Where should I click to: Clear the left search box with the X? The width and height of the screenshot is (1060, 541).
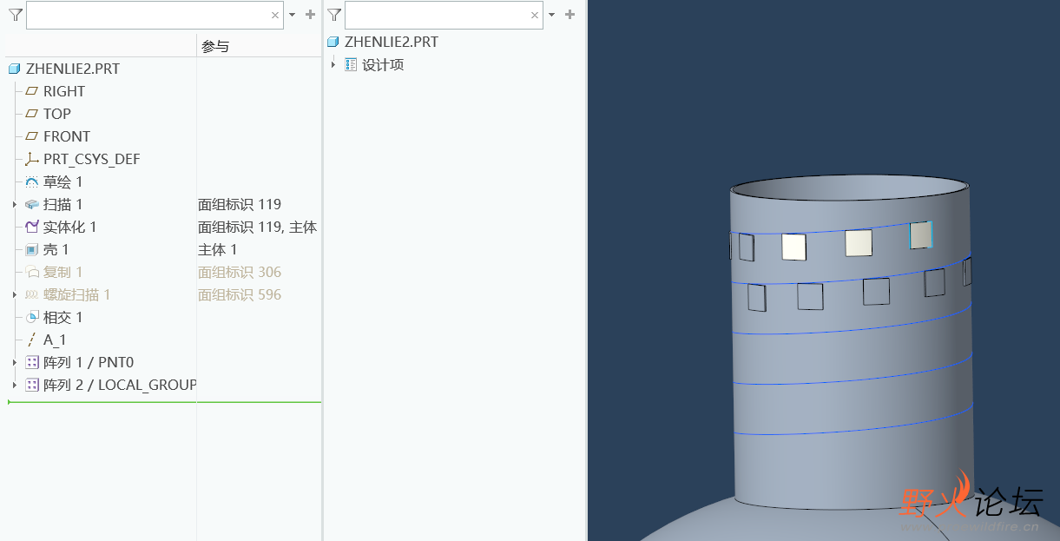275,15
